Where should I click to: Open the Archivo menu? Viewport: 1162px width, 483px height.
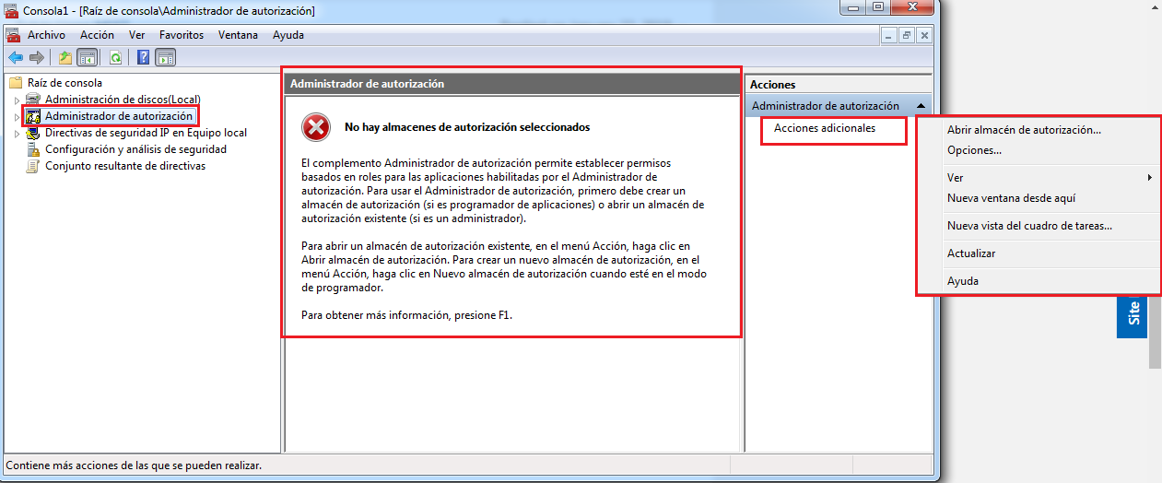(46, 35)
